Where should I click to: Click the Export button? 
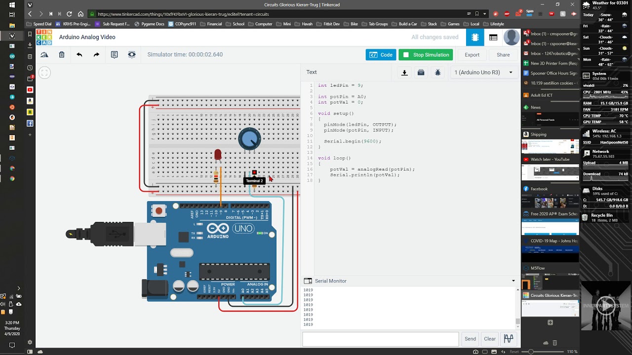(472, 55)
